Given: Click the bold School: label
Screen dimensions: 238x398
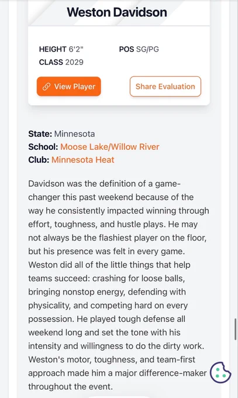Looking at the screenshot, I should [x=43, y=147].
